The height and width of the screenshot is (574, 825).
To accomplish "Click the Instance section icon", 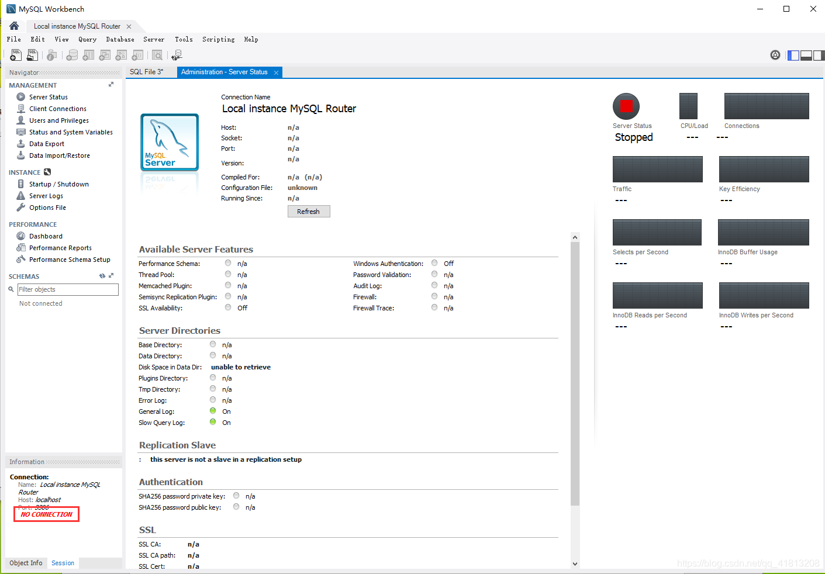I will (x=47, y=172).
